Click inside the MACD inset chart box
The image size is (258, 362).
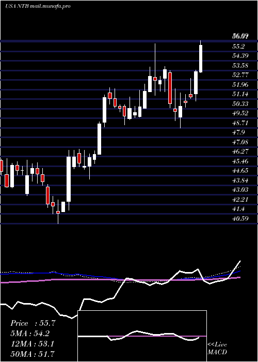[142, 336]
